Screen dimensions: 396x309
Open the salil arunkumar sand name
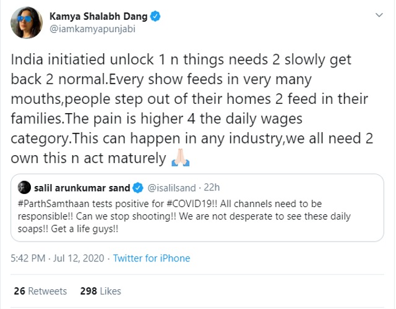pyautogui.click(x=82, y=188)
